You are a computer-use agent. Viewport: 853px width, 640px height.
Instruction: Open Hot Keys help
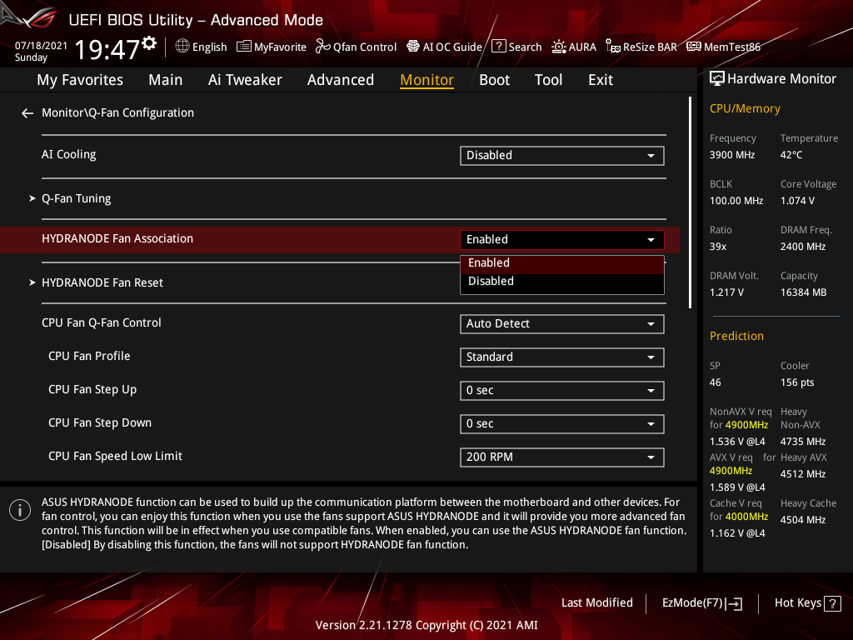(x=806, y=602)
